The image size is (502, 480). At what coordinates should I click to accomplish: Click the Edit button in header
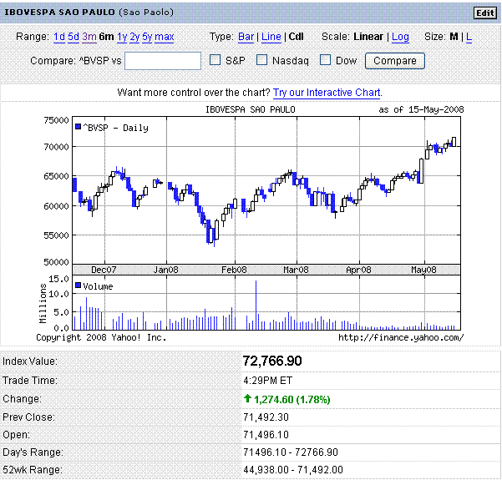click(484, 13)
